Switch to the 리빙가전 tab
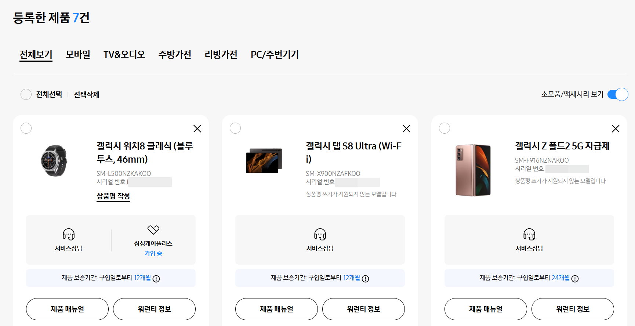Image resolution: width=635 pixels, height=326 pixels. [221, 55]
